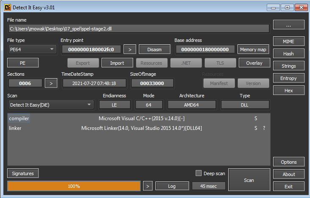The image size is (310, 198).
Task: Click the Detect It Easy title bar icon
Action: pyautogui.click(x=8, y=8)
